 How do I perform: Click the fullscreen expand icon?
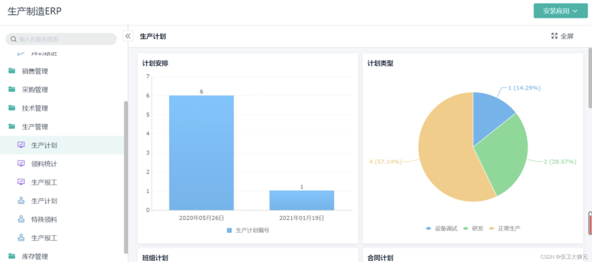[x=554, y=36]
